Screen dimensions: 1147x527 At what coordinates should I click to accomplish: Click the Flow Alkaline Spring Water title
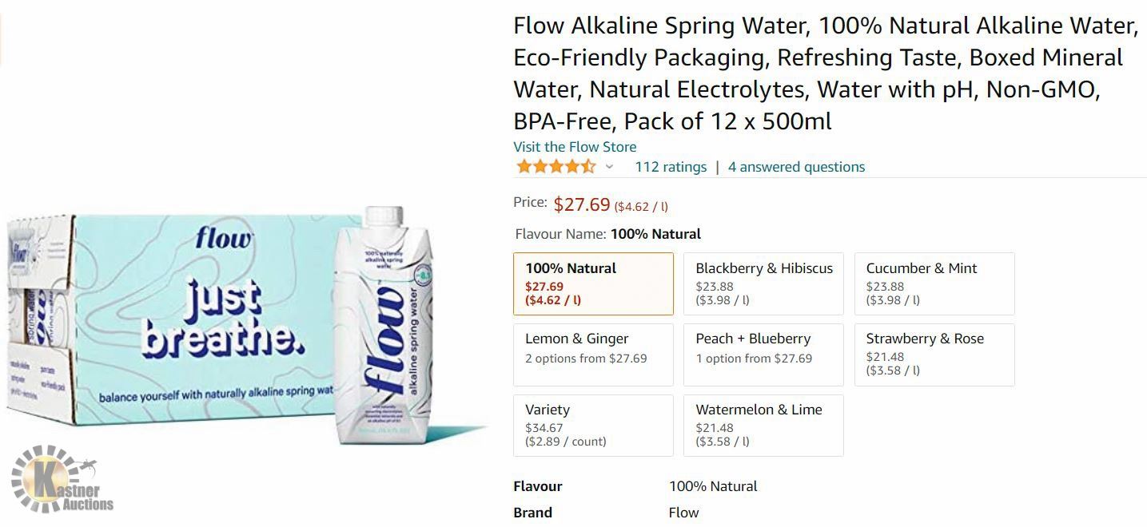[826, 73]
